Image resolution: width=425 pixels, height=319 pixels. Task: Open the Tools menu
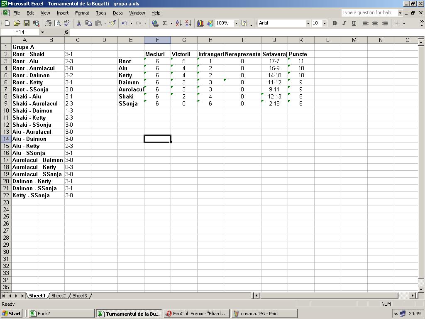pos(101,13)
